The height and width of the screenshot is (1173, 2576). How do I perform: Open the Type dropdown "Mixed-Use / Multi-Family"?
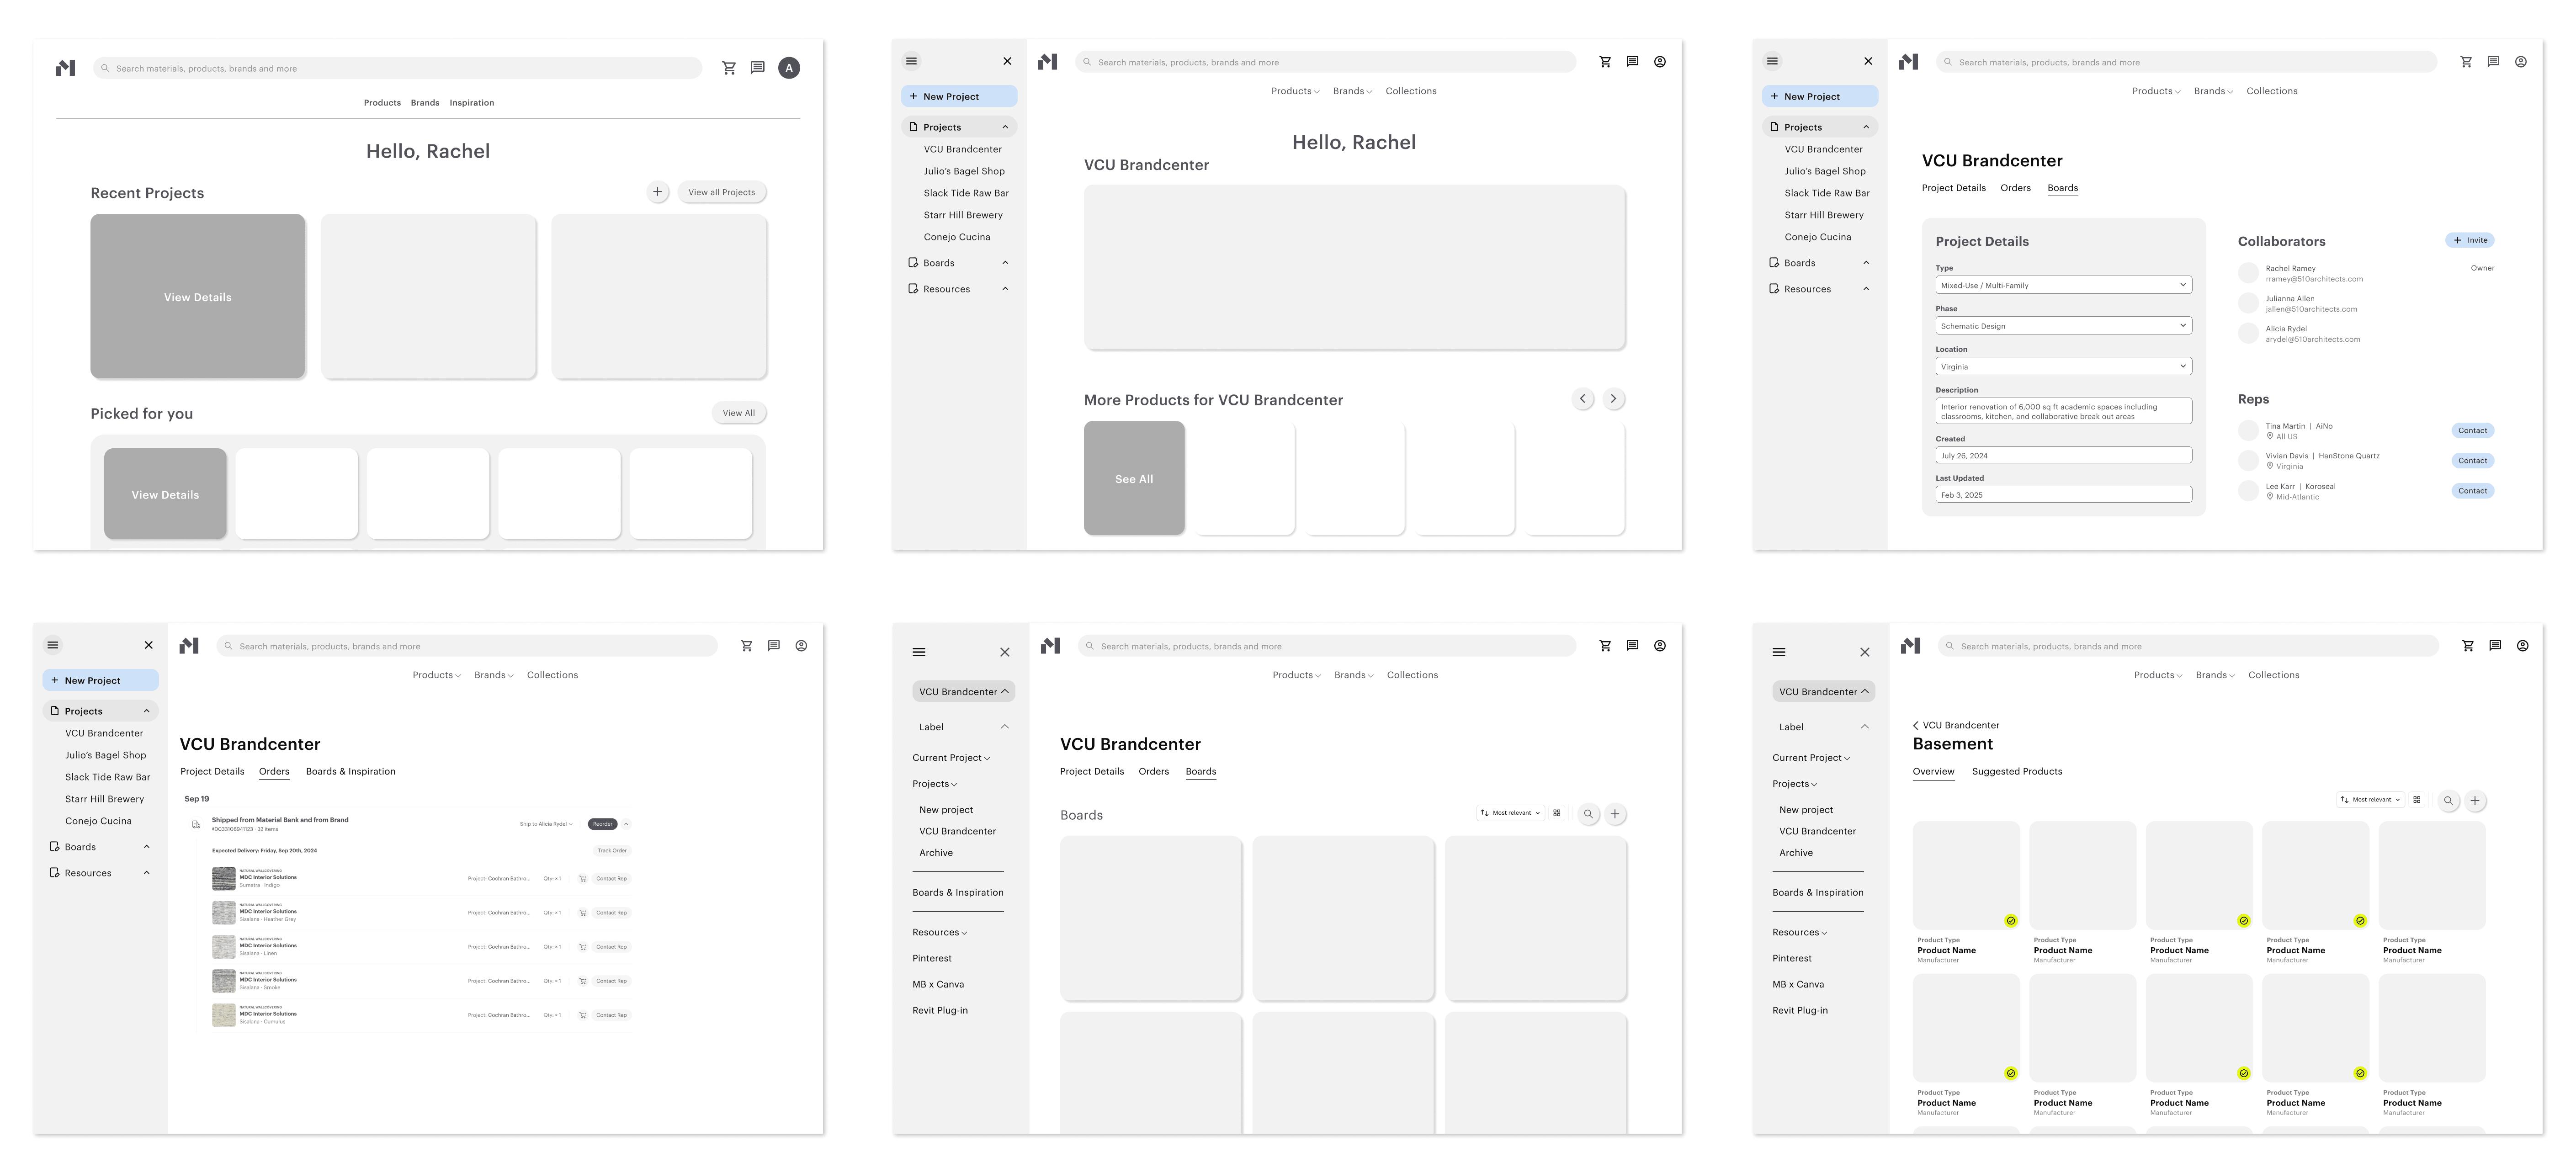(x=2064, y=285)
